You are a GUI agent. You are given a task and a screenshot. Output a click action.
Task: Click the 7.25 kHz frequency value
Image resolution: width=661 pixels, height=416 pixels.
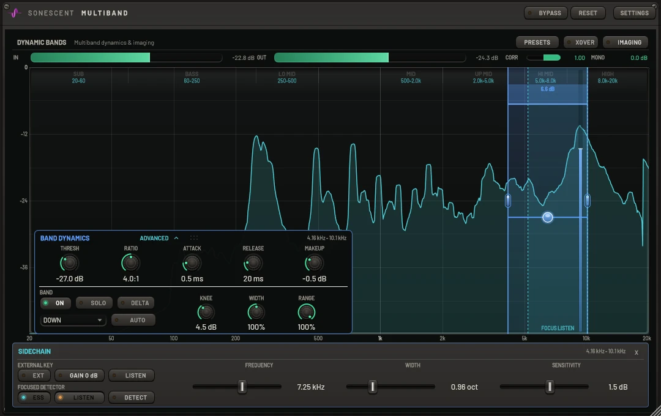(x=311, y=387)
